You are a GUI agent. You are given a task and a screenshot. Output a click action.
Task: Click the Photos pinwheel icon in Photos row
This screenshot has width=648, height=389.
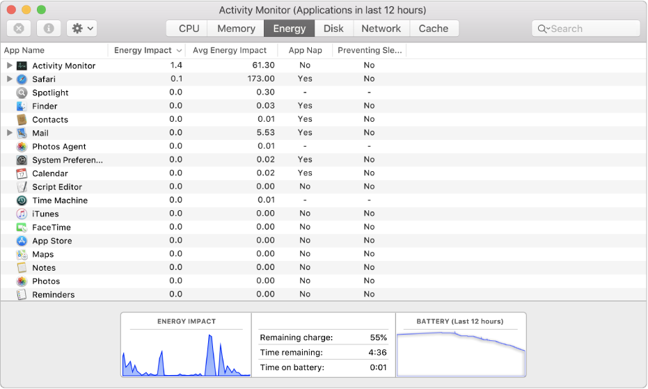click(22, 281)
